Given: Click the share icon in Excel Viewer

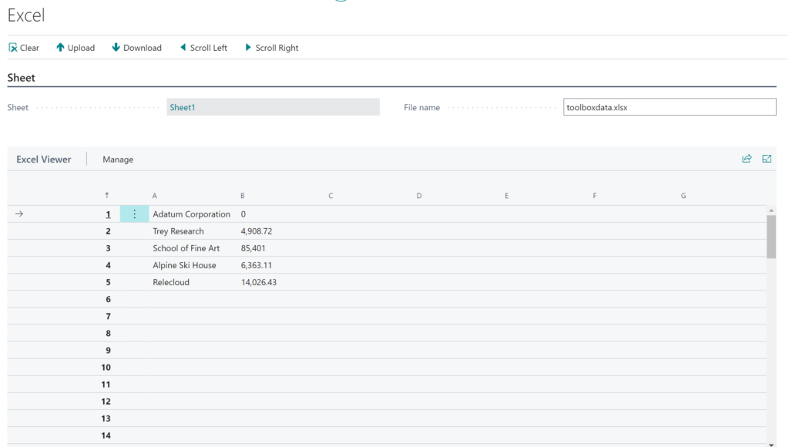Looking at the screenshot, I should tap(747, 159).
